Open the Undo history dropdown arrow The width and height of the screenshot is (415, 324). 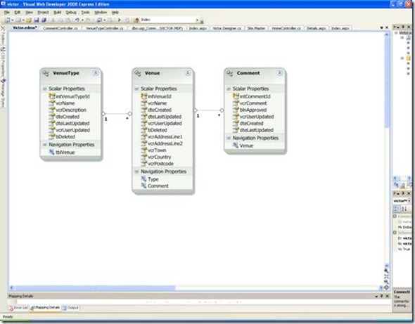(x=82, y=20)
